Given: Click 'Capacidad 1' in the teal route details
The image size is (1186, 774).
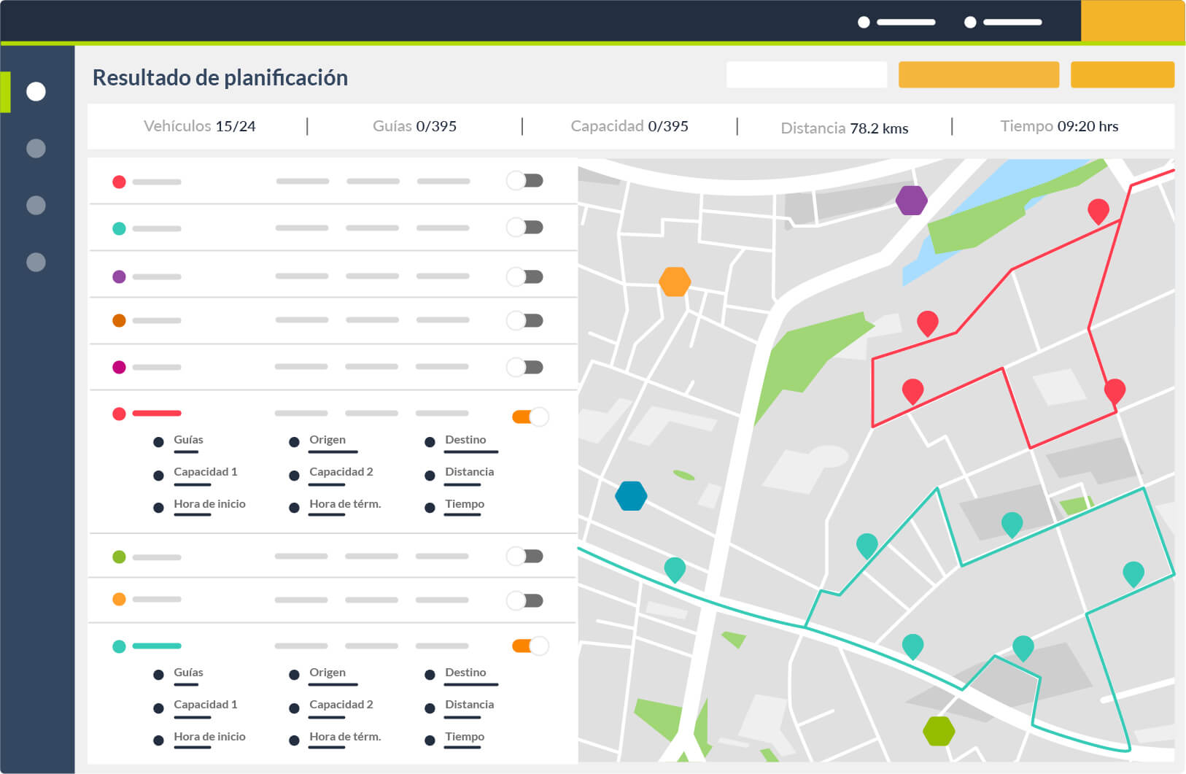Looking at the screenshot, I should (x=206, y=705).
